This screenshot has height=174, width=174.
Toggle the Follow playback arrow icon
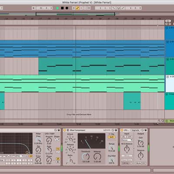coord(34,8)
